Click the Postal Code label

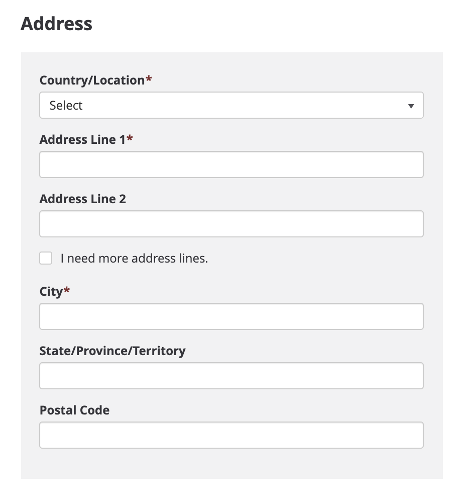(74, 410)
